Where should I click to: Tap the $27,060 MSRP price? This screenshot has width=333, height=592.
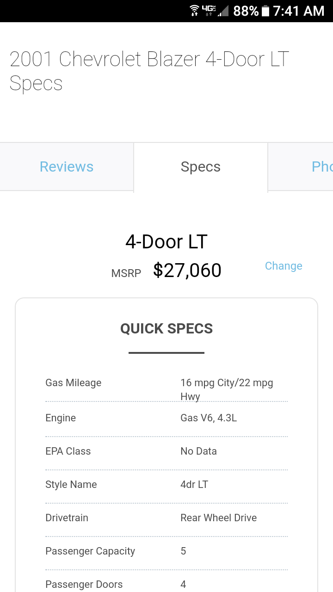tap(187, 271)
